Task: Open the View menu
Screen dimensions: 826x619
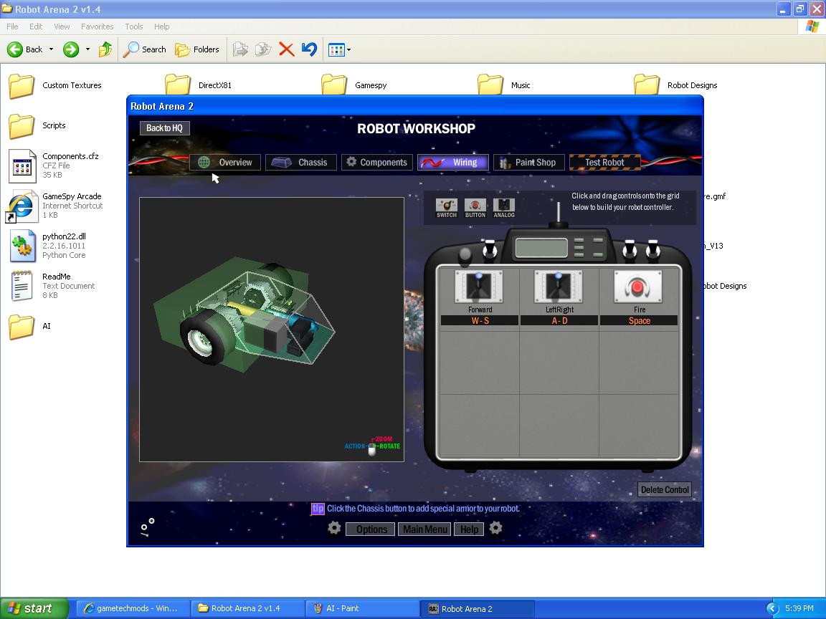Action: pos(62,27)
